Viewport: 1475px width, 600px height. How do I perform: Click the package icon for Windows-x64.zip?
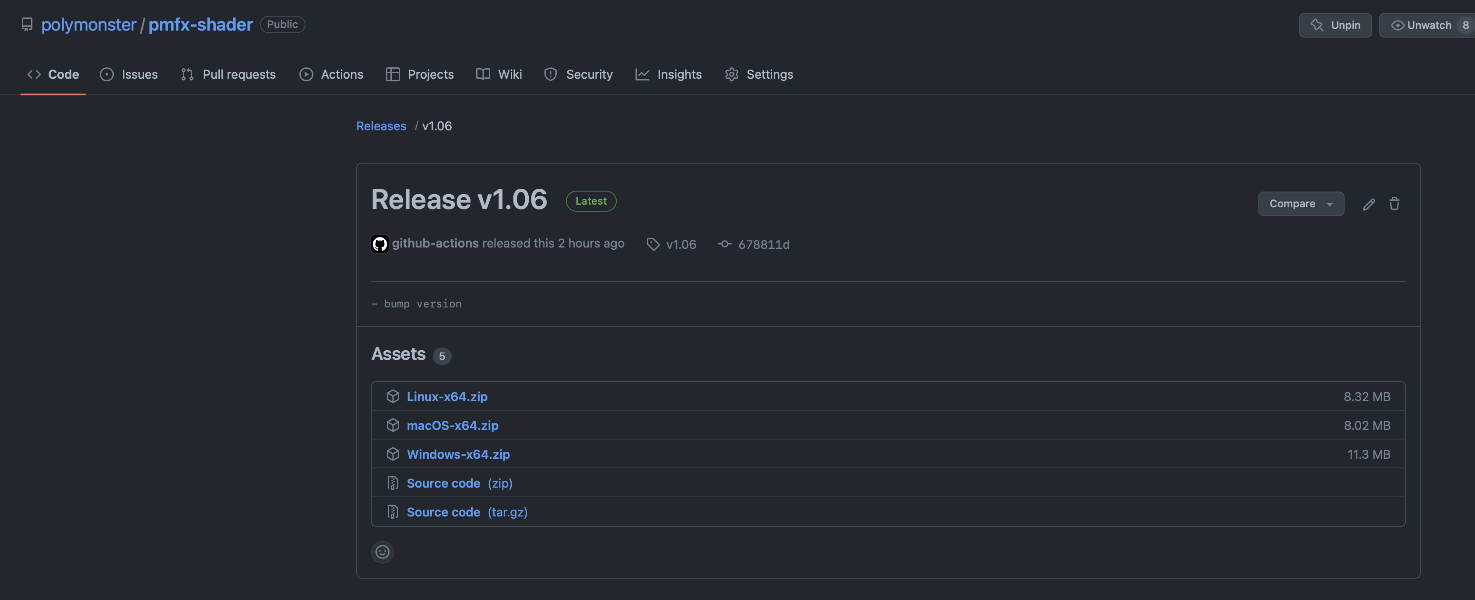[393, 454]
